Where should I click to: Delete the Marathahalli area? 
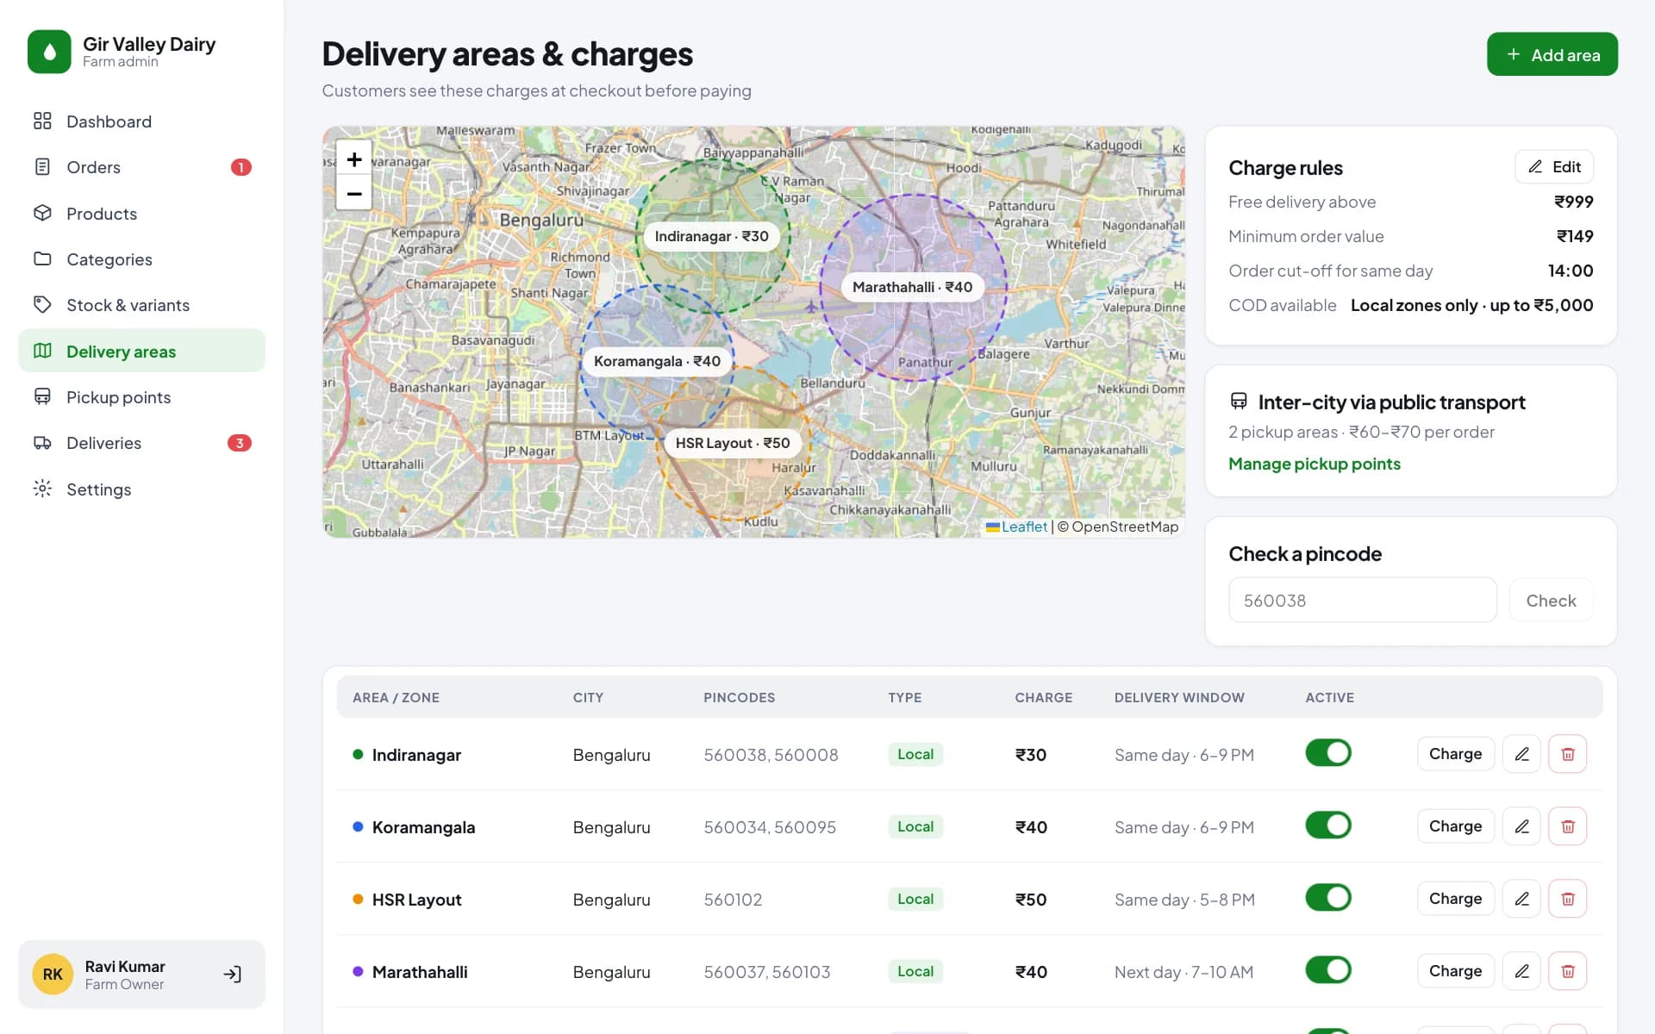(x=1568, y=971)
